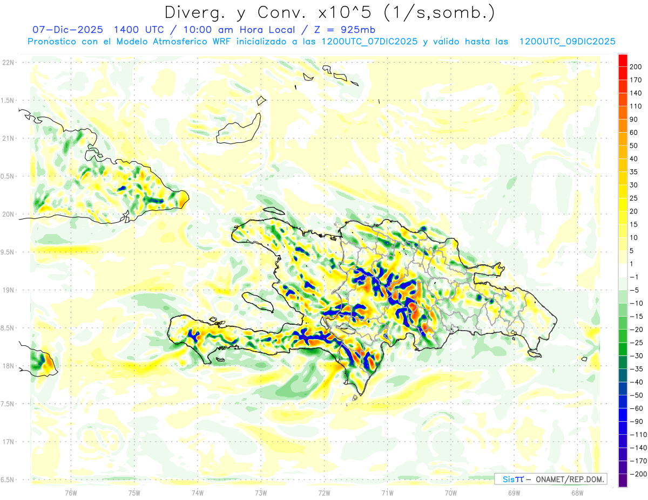Click the purple color bar segment below -200
648x500 pixels.
(x=623, y=480)
